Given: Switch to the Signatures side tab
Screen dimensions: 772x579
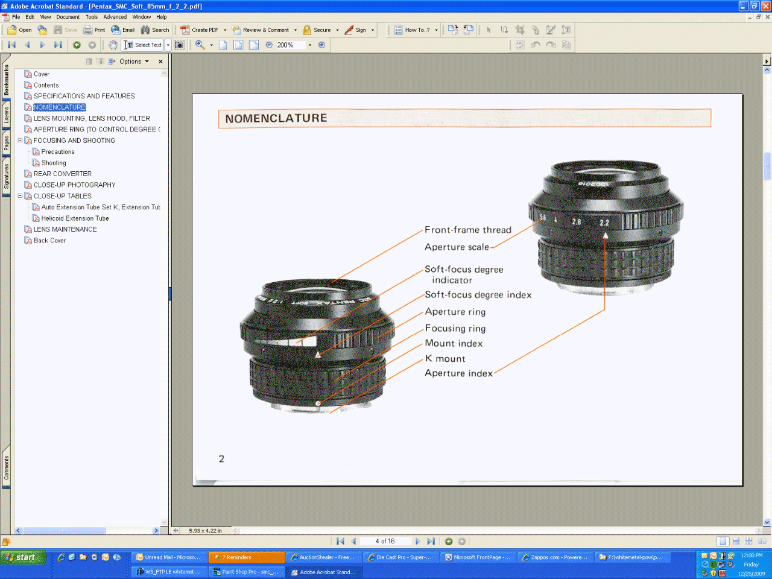Looking at the screenshot, I should [6, 176].
